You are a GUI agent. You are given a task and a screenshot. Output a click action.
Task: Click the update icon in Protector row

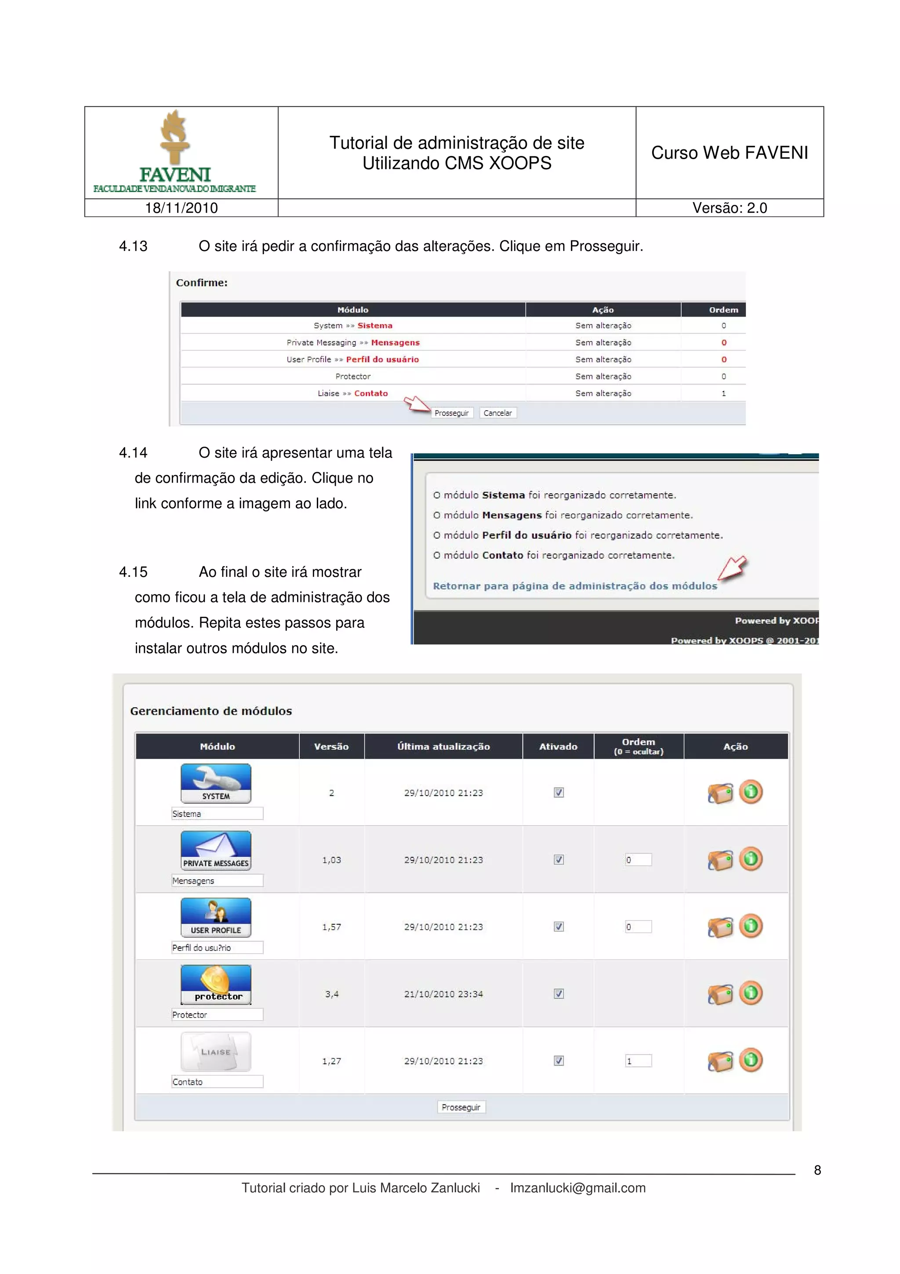[x=720, y=994]
